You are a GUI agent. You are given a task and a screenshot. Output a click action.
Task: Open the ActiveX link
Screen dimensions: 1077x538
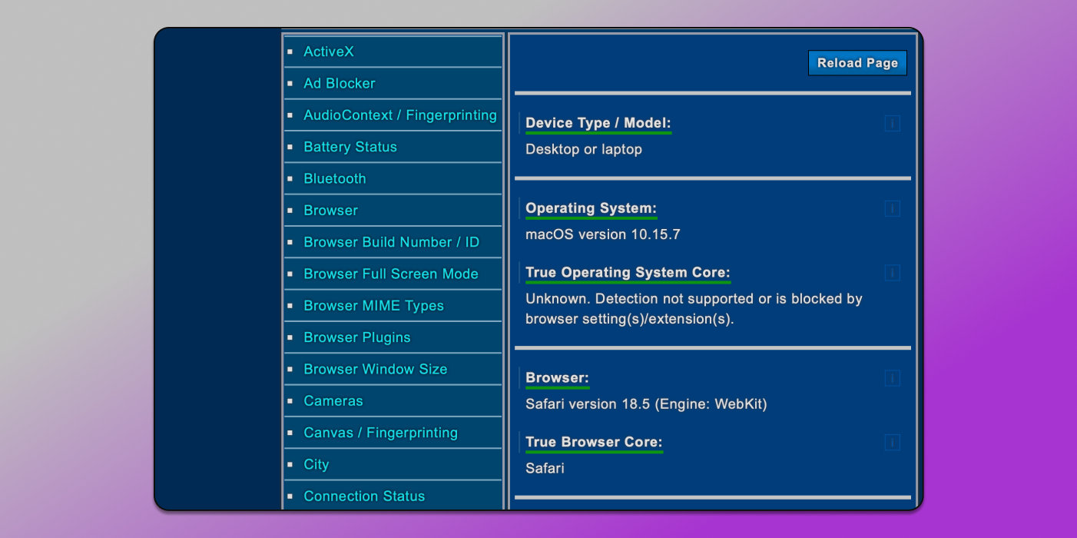click(329, 51)
